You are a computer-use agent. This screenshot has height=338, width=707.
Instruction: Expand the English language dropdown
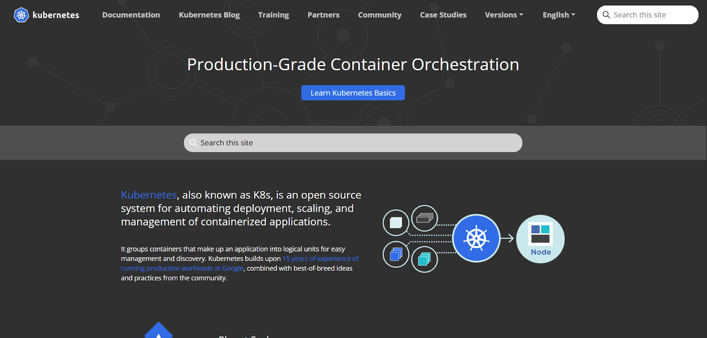pos(559,15)
